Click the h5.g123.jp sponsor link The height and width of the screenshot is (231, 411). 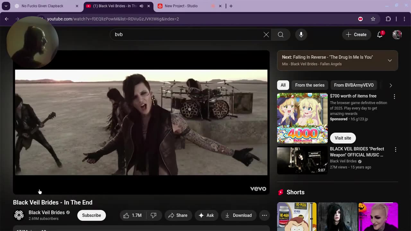pos(359,119)
